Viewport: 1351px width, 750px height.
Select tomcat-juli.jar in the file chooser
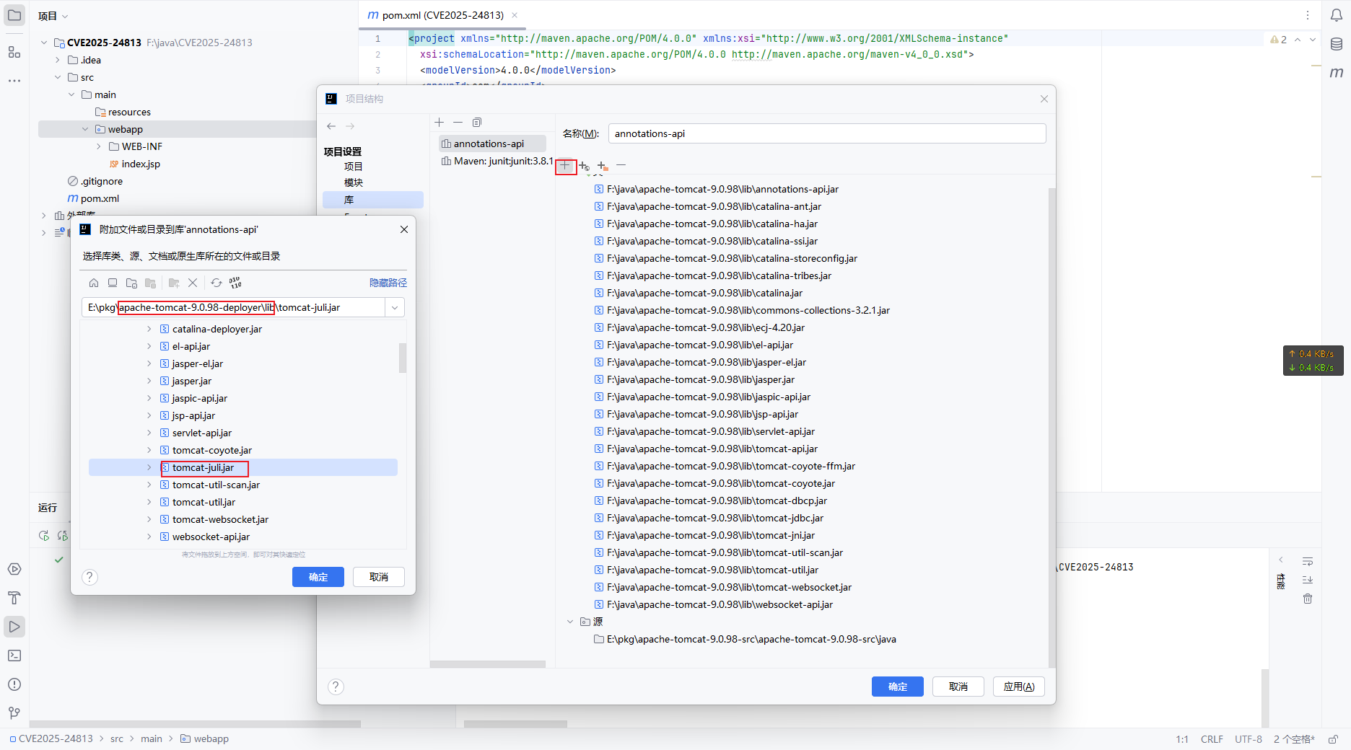click(x=203, y=467)
